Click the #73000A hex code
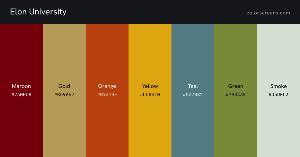 (21, 95)
